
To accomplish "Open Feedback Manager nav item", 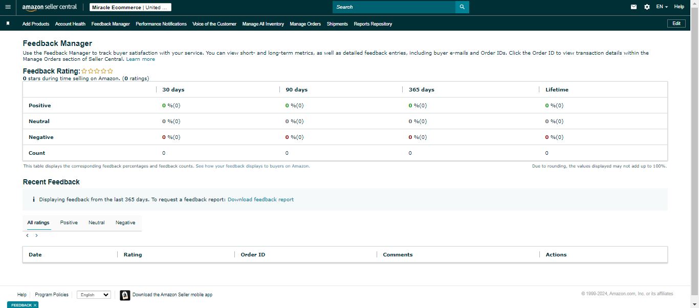I will (111, 24).
